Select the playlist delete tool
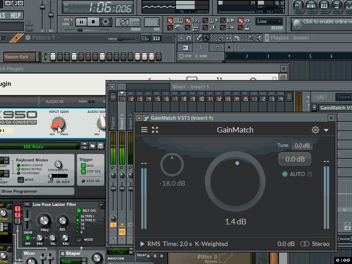352x264 pixels. pos(214,38)
